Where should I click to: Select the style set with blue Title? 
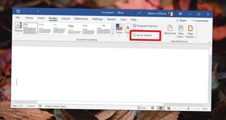tap(59, 29)
